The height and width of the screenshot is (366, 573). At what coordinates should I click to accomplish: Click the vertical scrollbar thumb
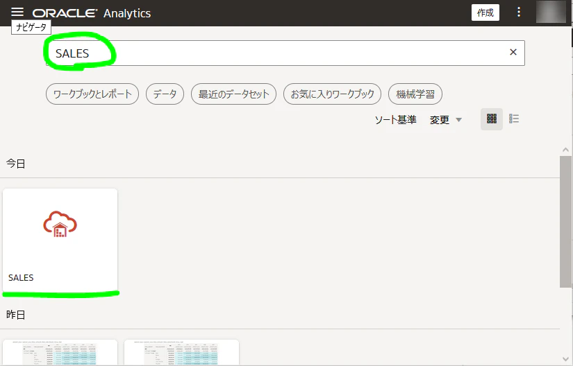[x=565, y=222]
